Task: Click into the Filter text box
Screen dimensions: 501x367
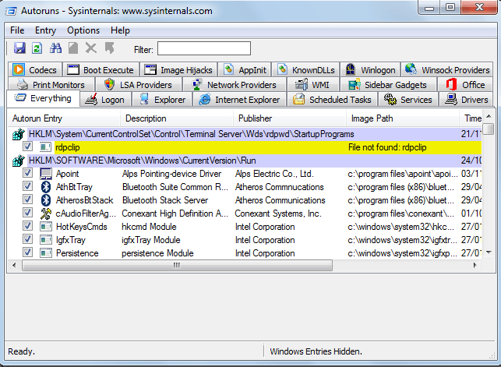Action: 204,48
